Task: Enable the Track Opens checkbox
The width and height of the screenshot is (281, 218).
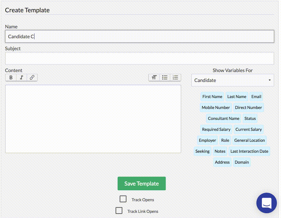Action: pyautogui.click(x=123, y=199)
